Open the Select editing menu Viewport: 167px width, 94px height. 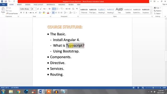point(158,14)
